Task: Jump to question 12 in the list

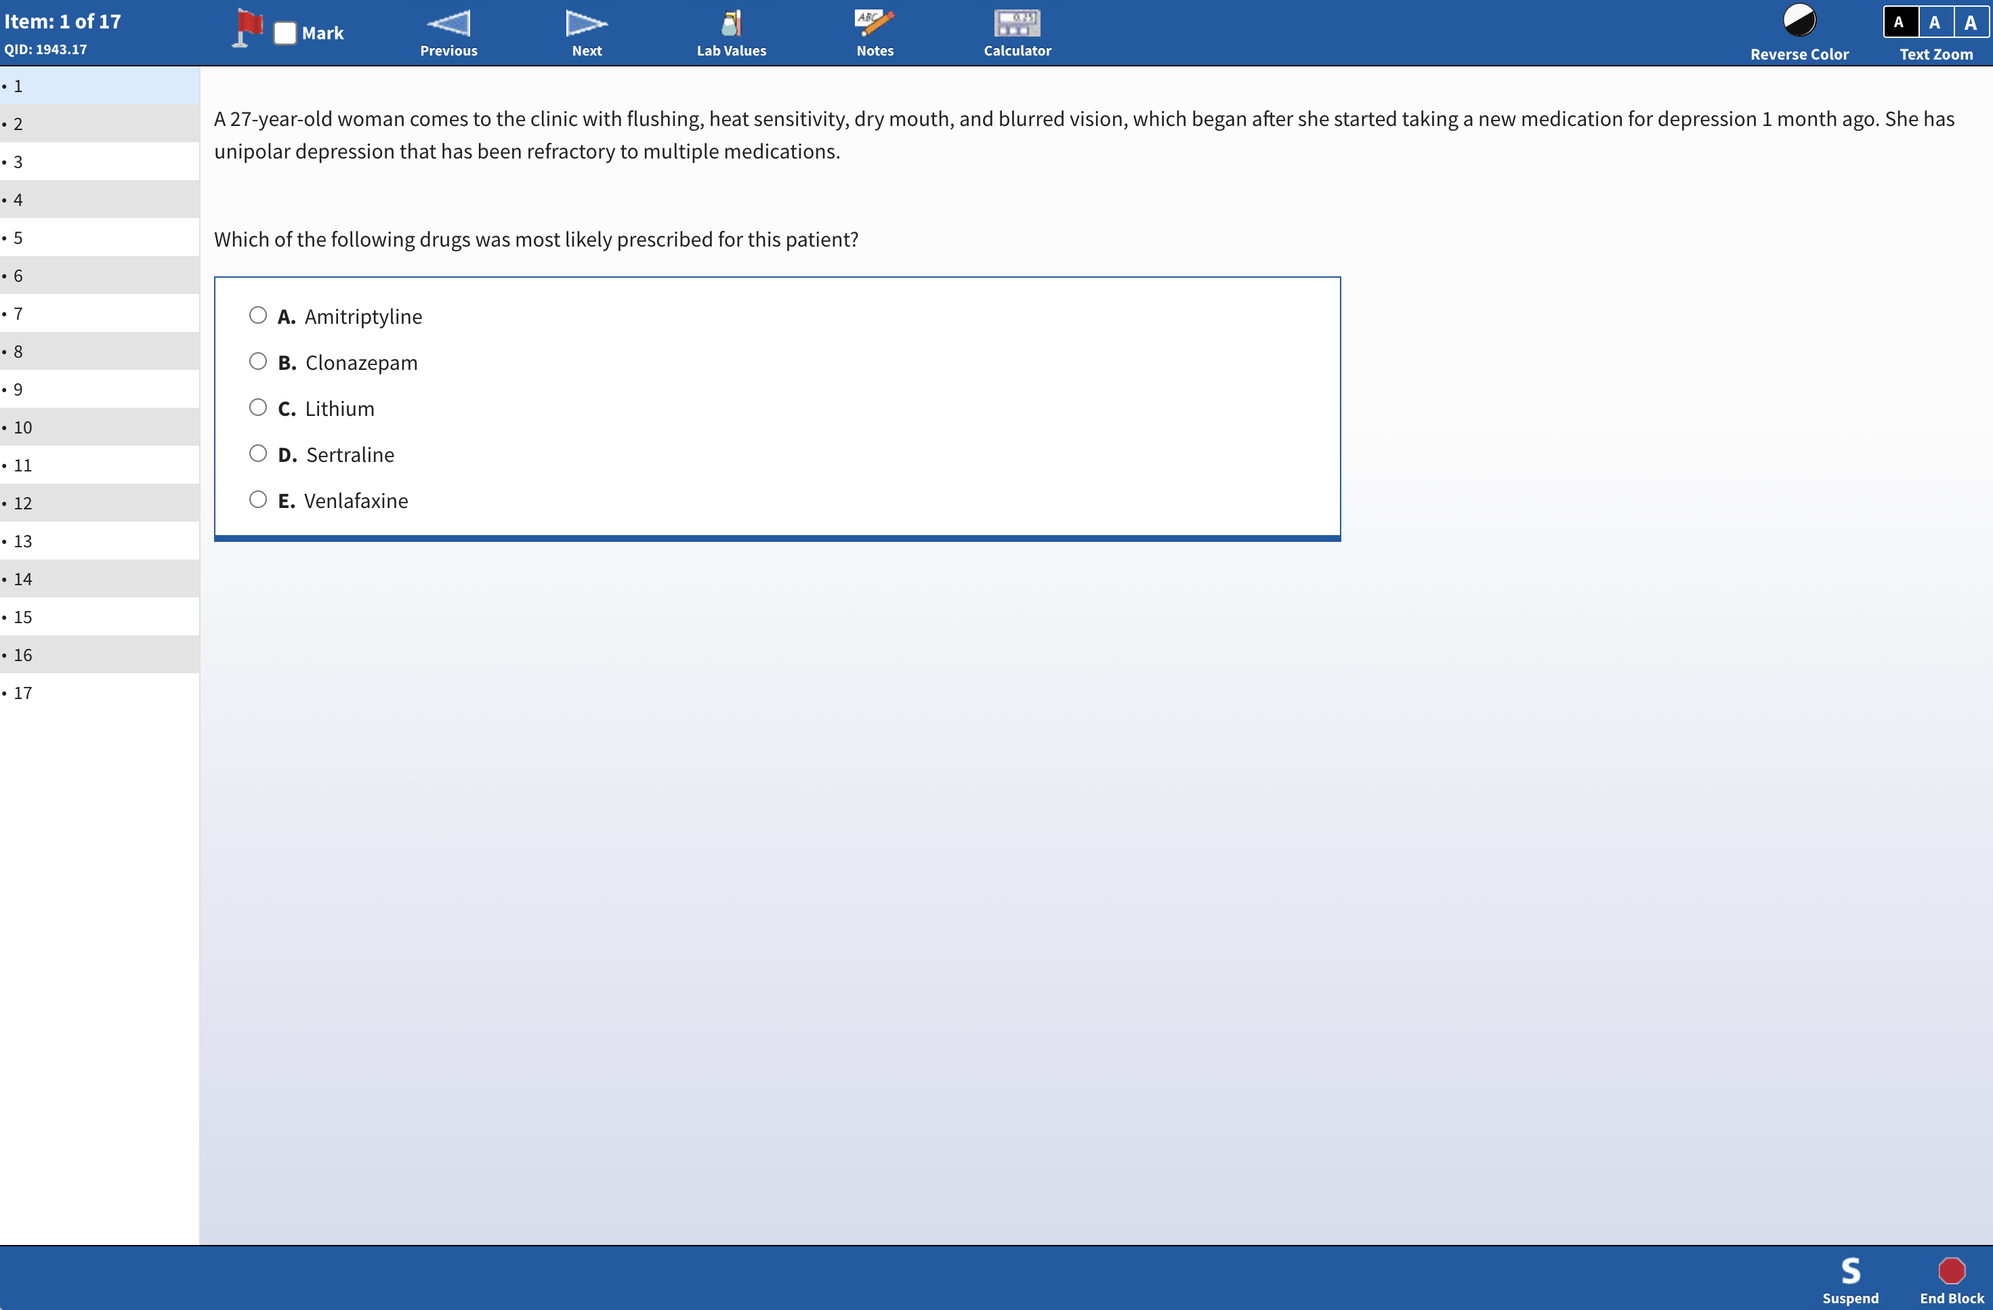Action: [100, 503]
